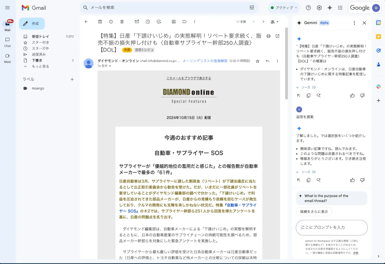The image size is (385, 264).
Task: Print the email using printer icon
Action: [x=269, y=36]
